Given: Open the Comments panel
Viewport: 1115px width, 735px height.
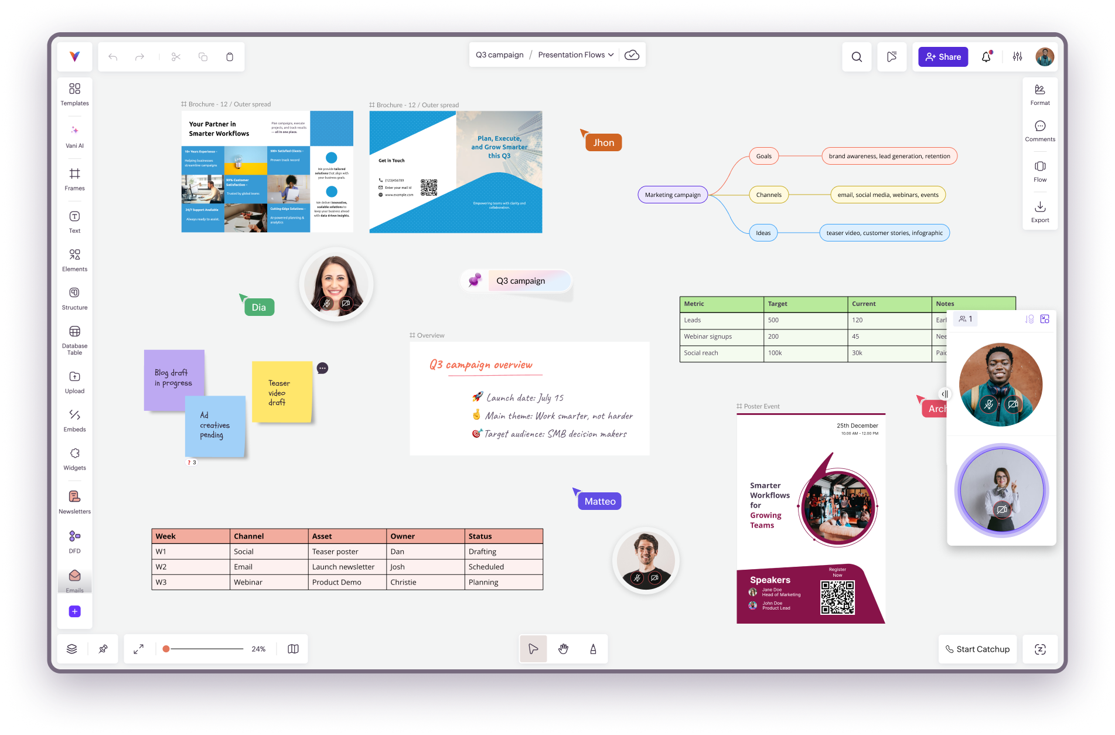Looking at the screenshot, I should (1040, 131).
